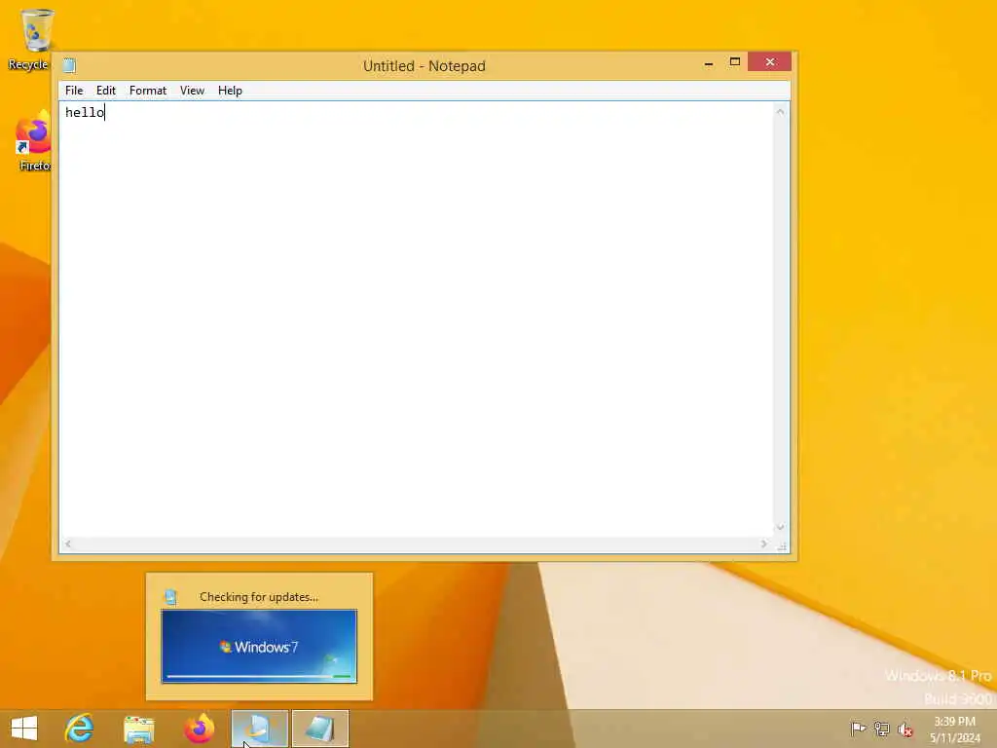Open the View menu in Notepad
This screenshot has height=748, width=997.
coord(192,91)
